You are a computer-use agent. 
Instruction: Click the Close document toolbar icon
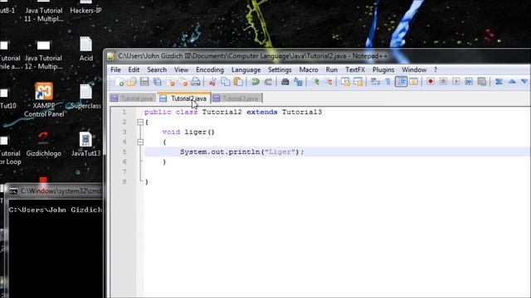coord(171,82)
